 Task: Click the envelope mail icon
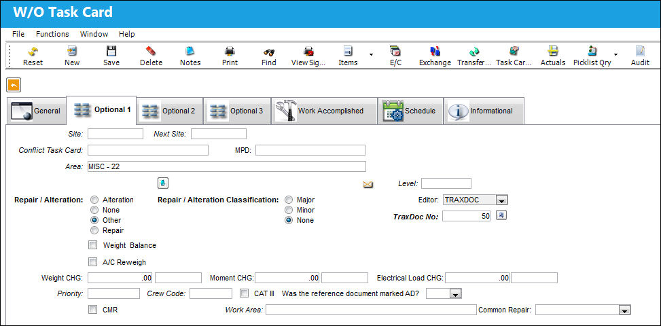point(368,184)
